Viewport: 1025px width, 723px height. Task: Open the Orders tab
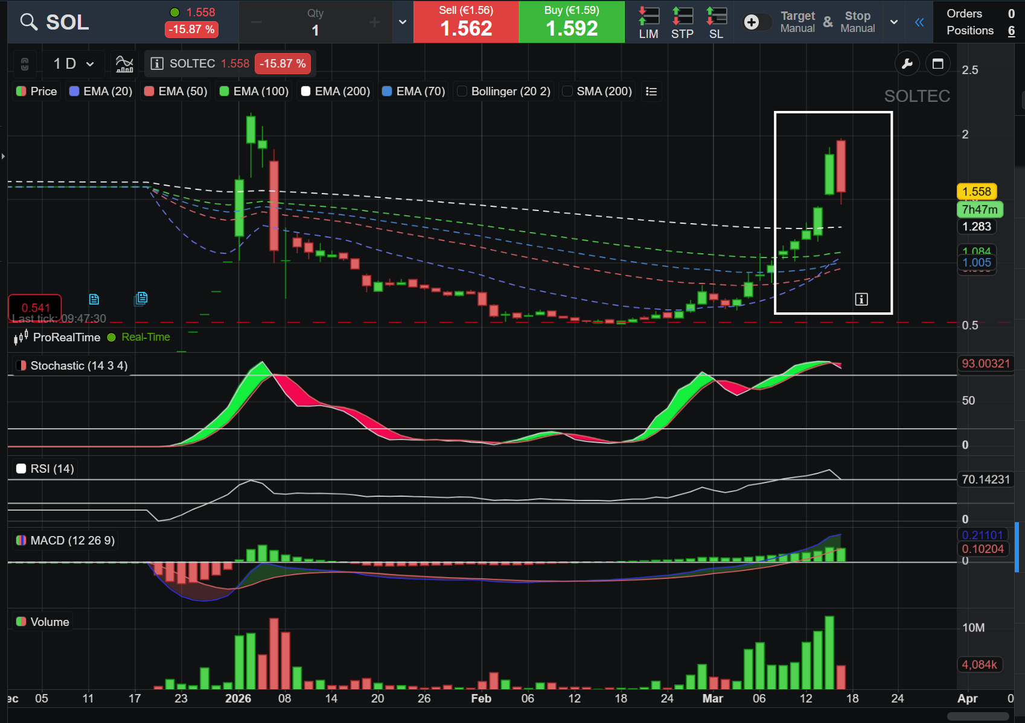pyautogui.click(x=980, y=13)
